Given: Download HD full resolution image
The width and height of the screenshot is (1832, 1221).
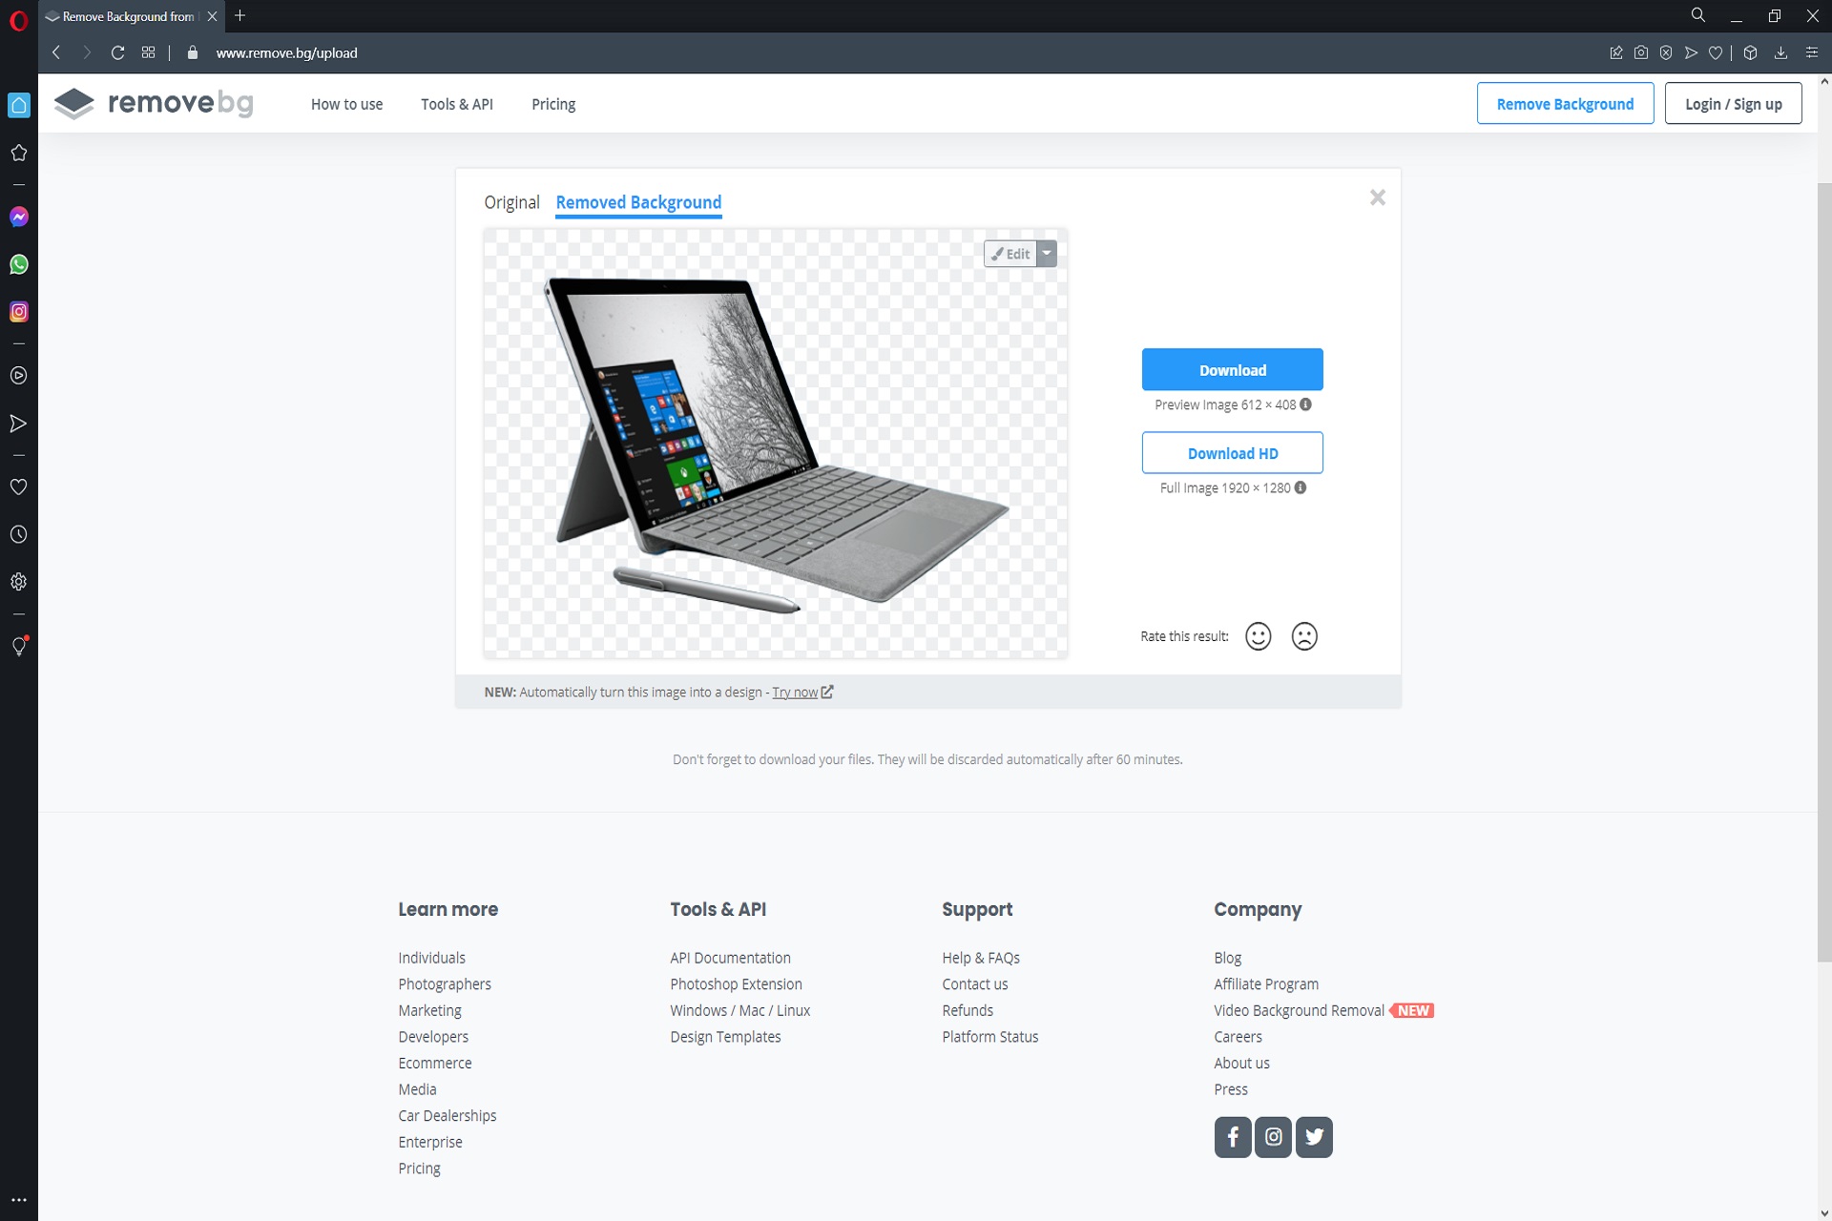Looking at the screenshot, I should pyautogui.click(x=1232, y=451).
